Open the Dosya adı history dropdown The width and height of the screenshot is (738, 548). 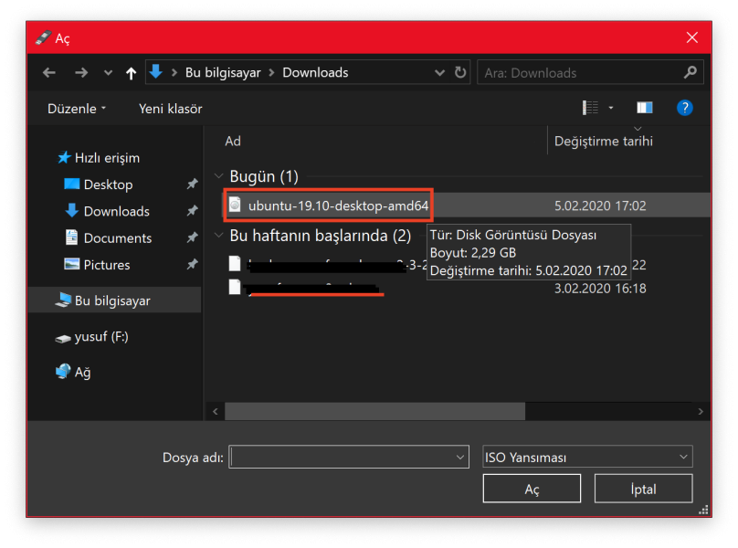coord(460,457)
